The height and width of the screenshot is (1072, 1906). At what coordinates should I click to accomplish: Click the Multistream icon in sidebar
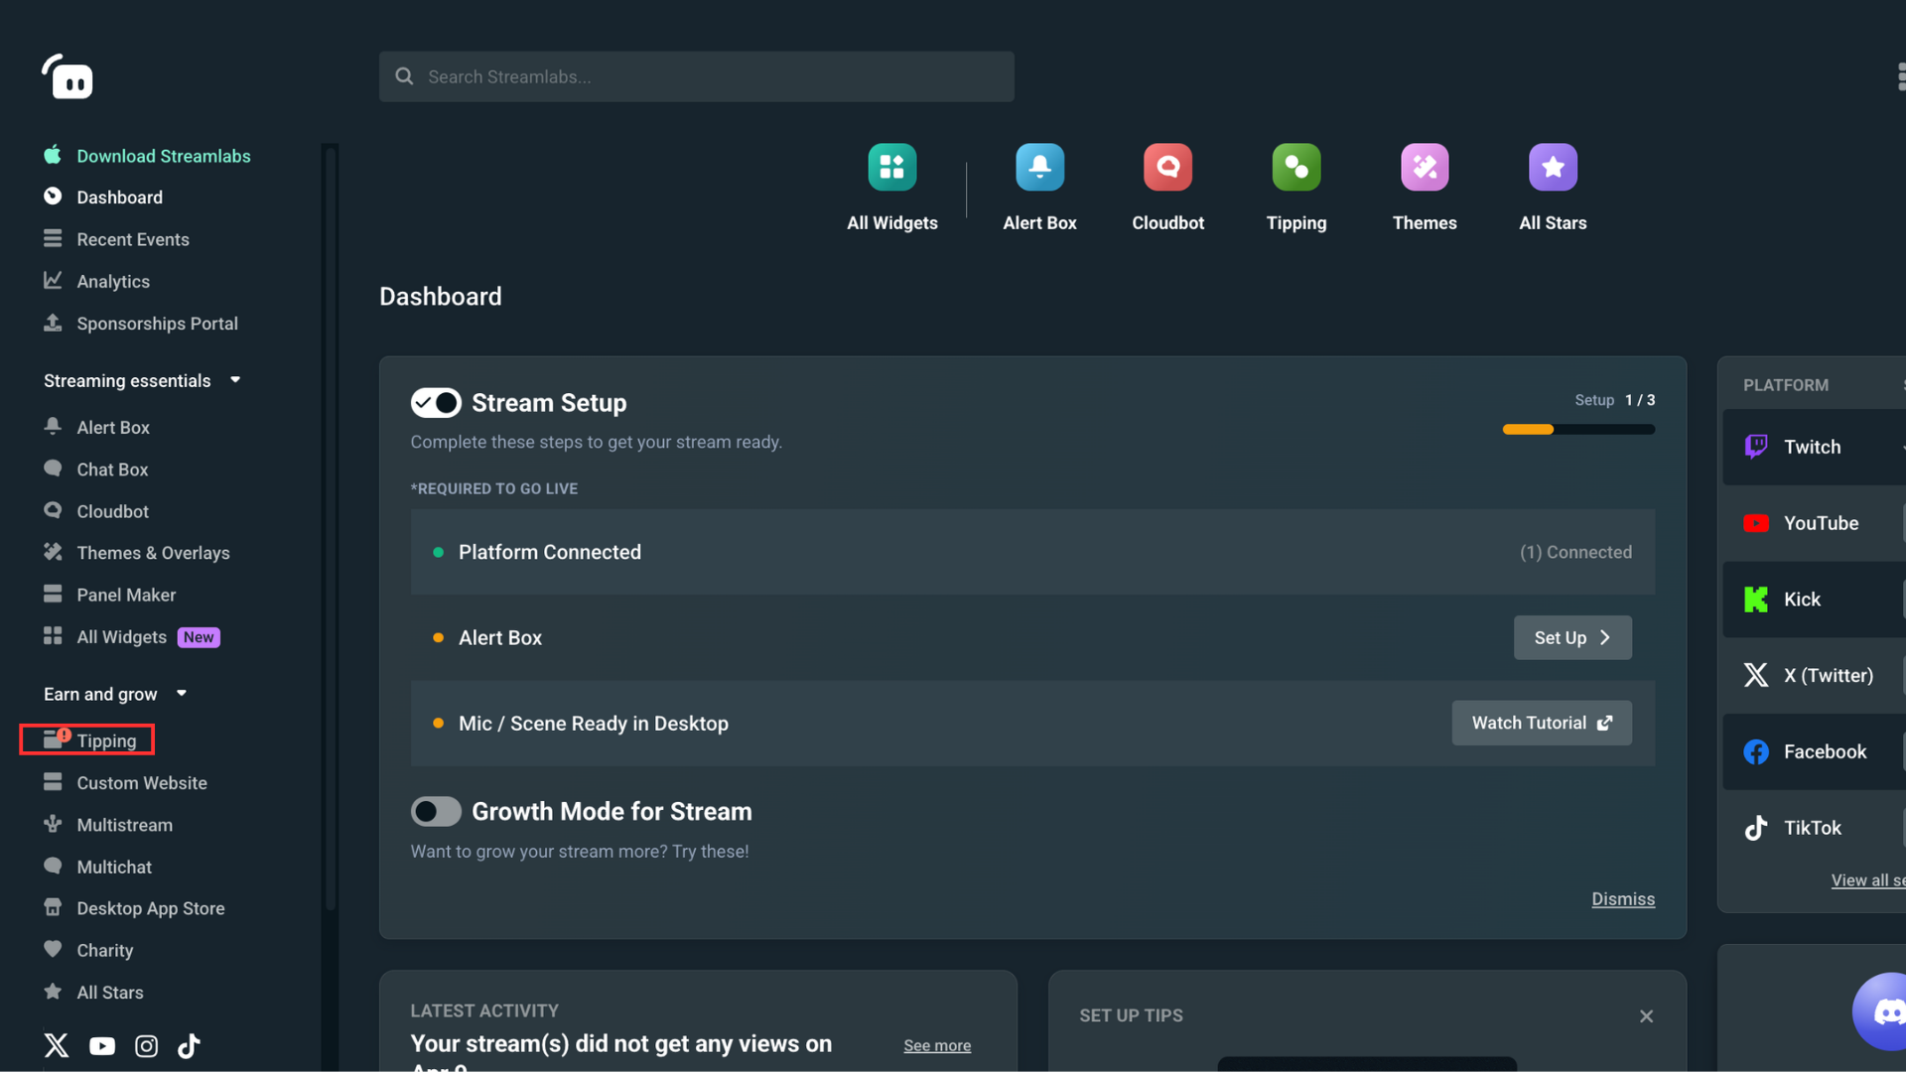53,824
